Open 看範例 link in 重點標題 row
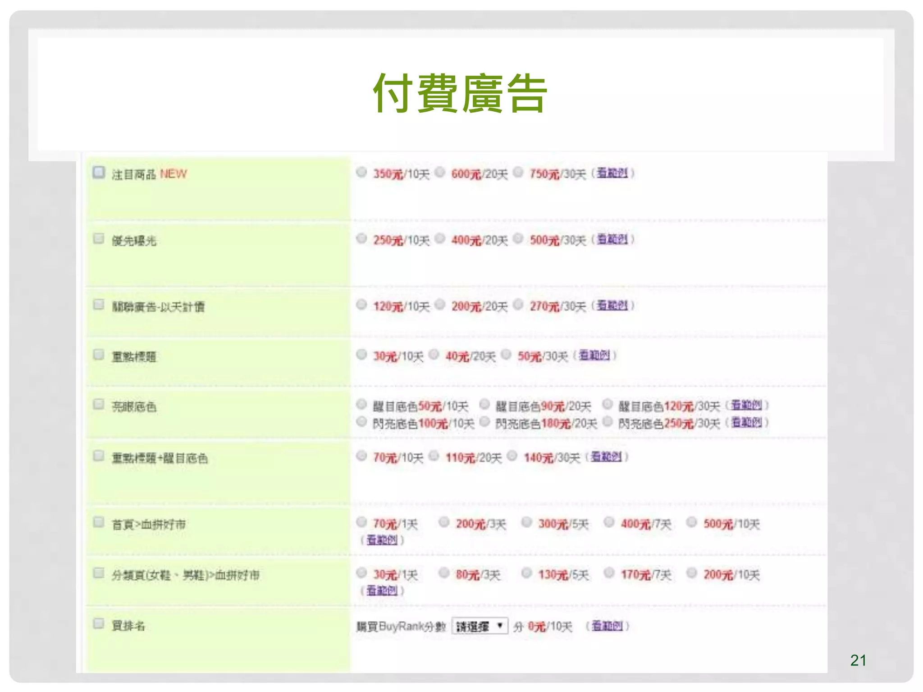Viewport: 923px width, 692px height. [x=594, y=355]
